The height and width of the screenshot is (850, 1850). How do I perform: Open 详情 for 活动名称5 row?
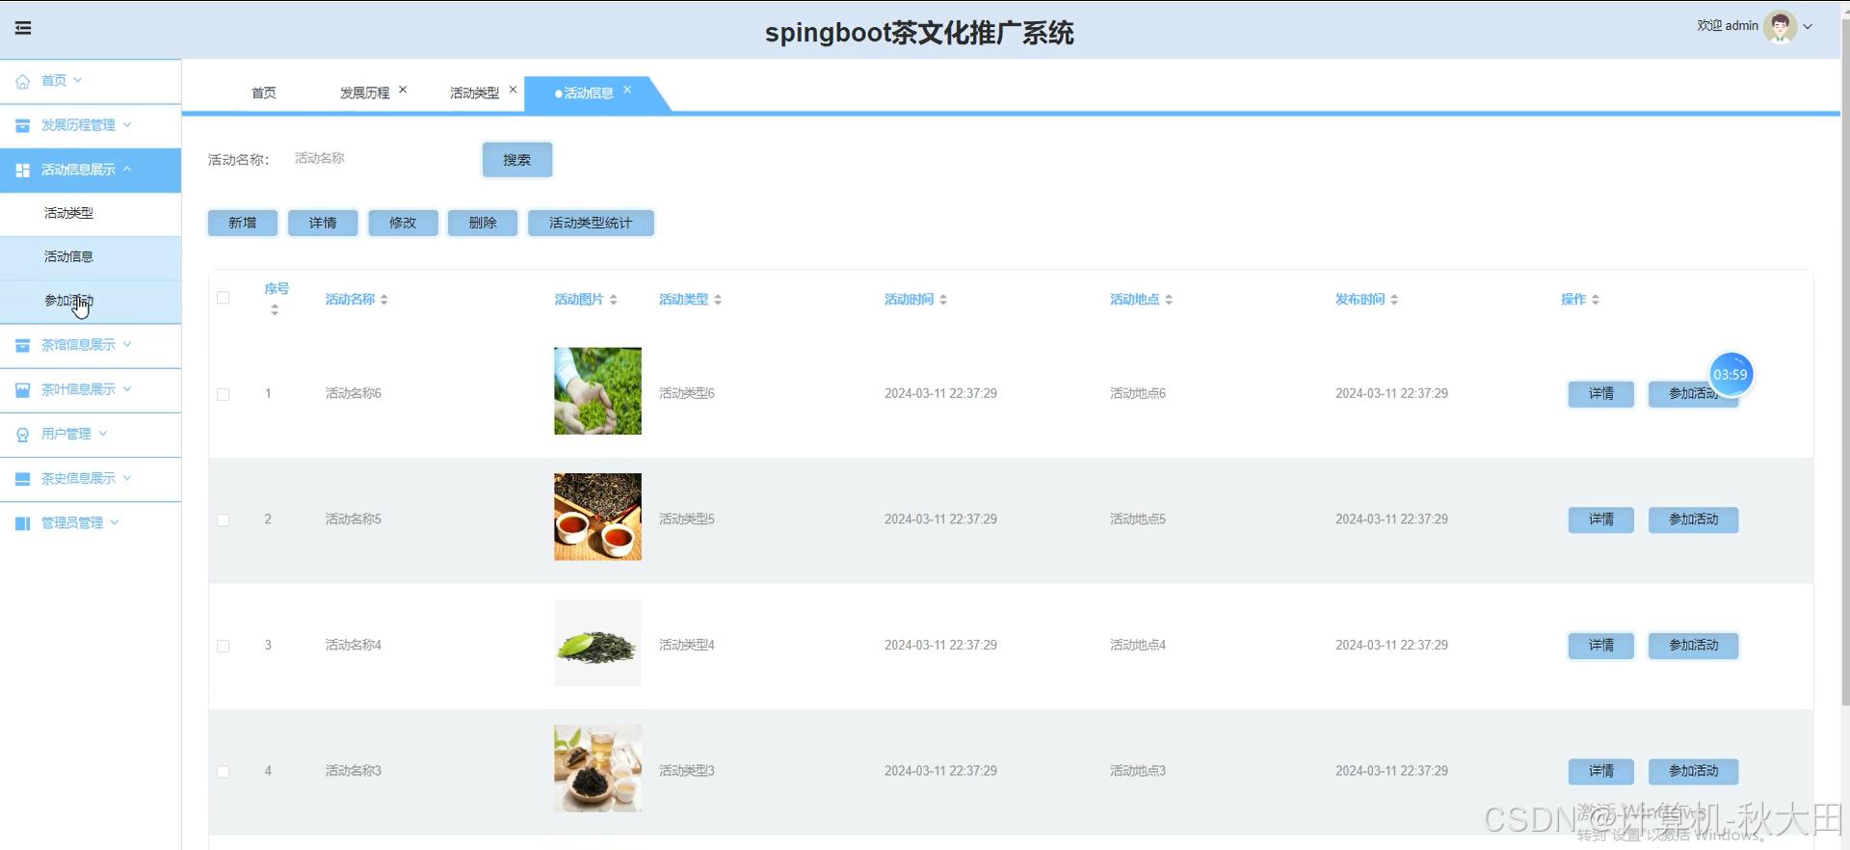pyautogui.click(x=1601, y=519)
